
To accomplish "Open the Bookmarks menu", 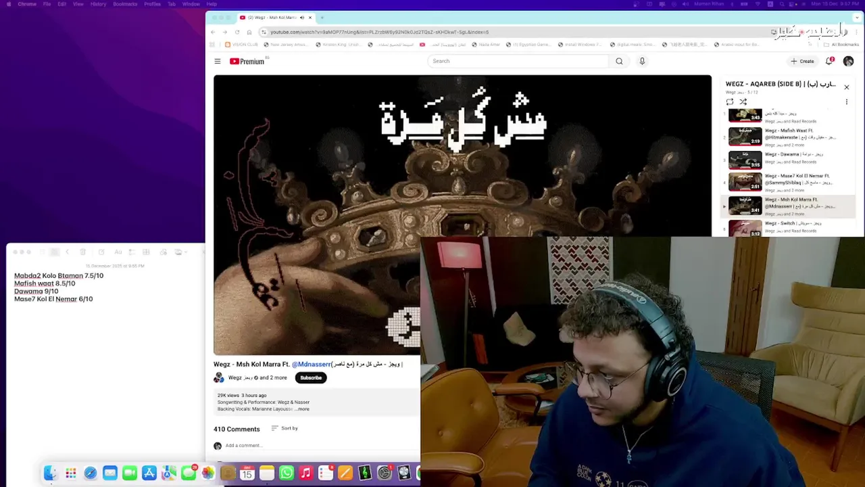I will point(126,4).
